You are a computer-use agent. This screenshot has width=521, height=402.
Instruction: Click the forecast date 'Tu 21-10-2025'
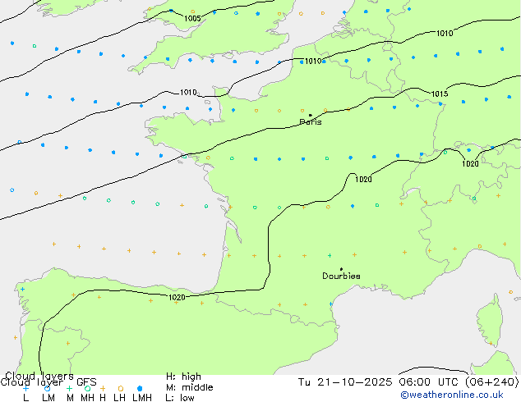pyautogui.click(x=345, y=382)
